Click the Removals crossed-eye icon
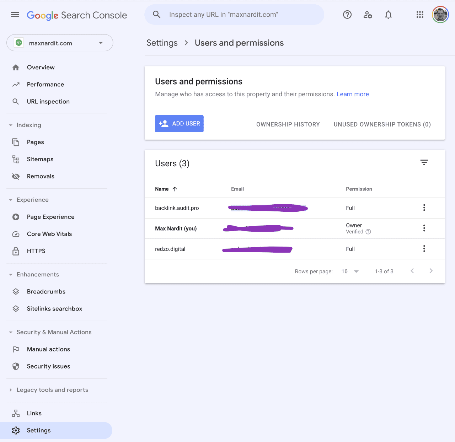This screenshot has width=455, height=442. pos(16,176)
